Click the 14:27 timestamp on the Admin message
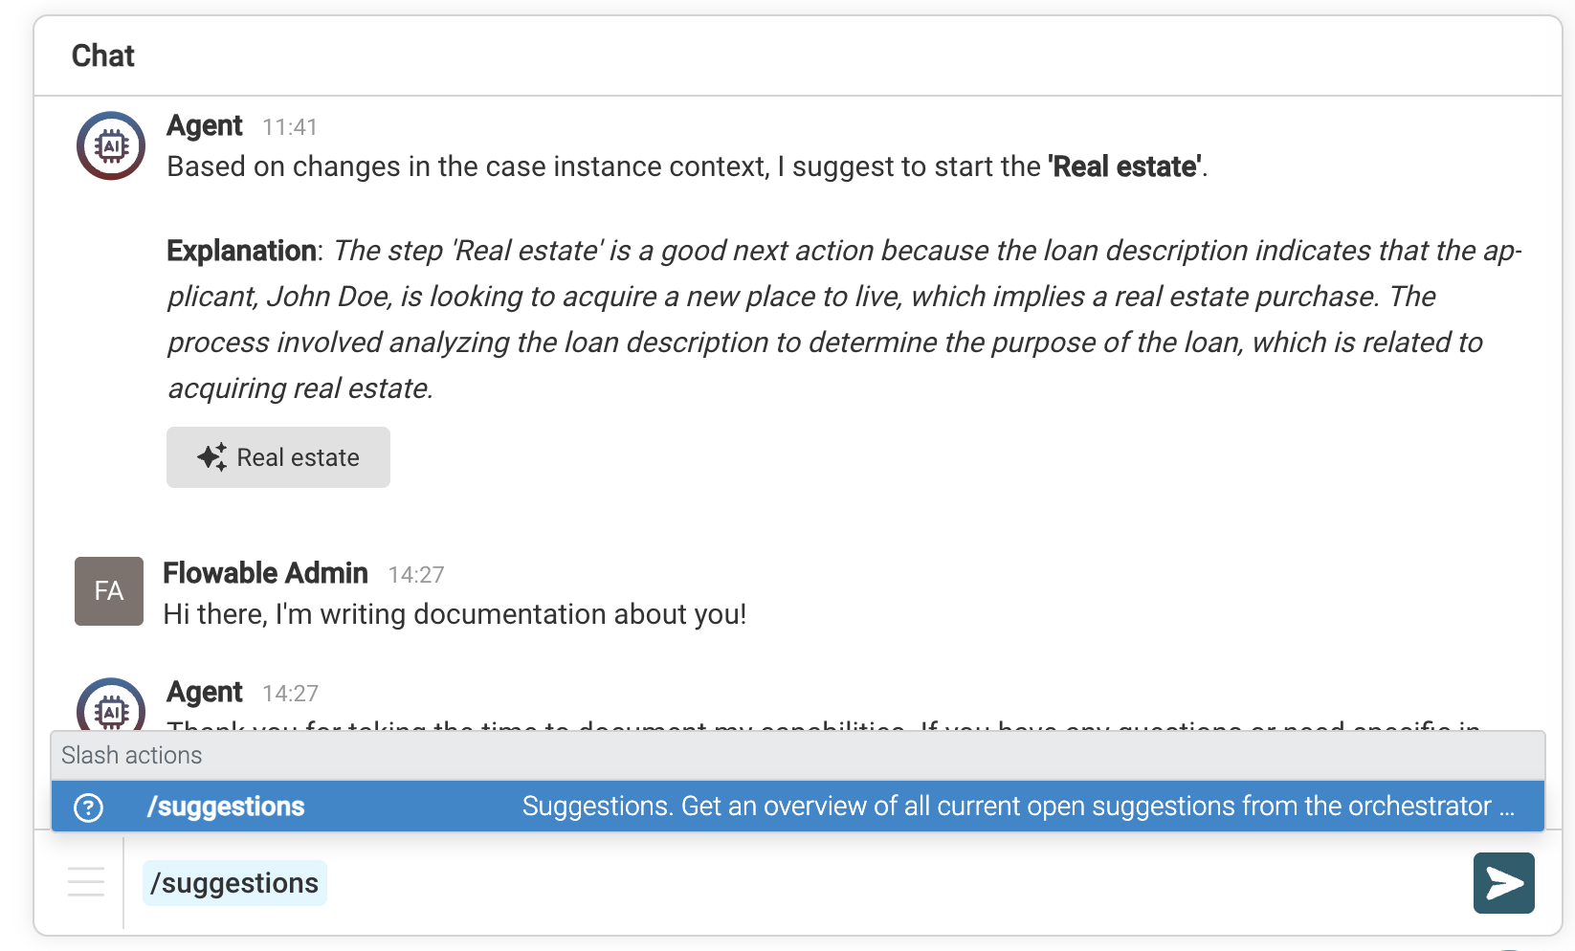Image resolution: width=1575 pixels, height=951 pixels. click(x=416, y=574)
